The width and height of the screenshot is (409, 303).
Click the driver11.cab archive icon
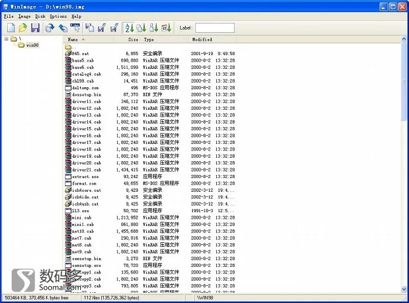(x=68, y=102)
